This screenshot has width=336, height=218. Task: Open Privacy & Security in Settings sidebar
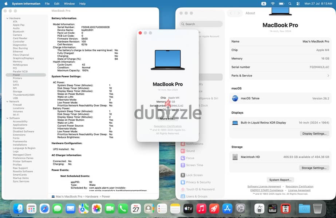pos(195,182)
